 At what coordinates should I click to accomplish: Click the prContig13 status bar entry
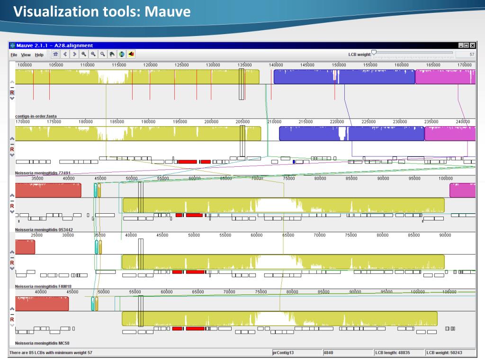(297, 353)
